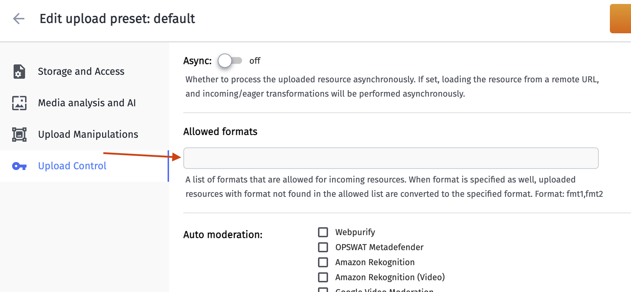Check the OPSWAT Metadefender option

[x=323, y=247]
